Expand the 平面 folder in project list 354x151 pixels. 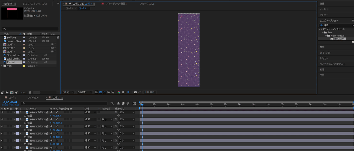pyautogui.click(x=1, y=66)
